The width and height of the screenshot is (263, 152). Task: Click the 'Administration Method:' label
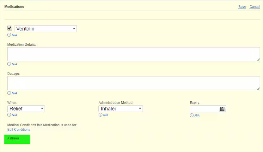click(116, 103)
